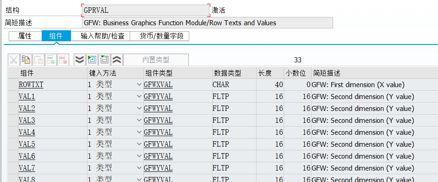This screenshot has height=182, width=438.
Task: Open the 输入帮助/检查 tab
Action: (x=103, y=36)
